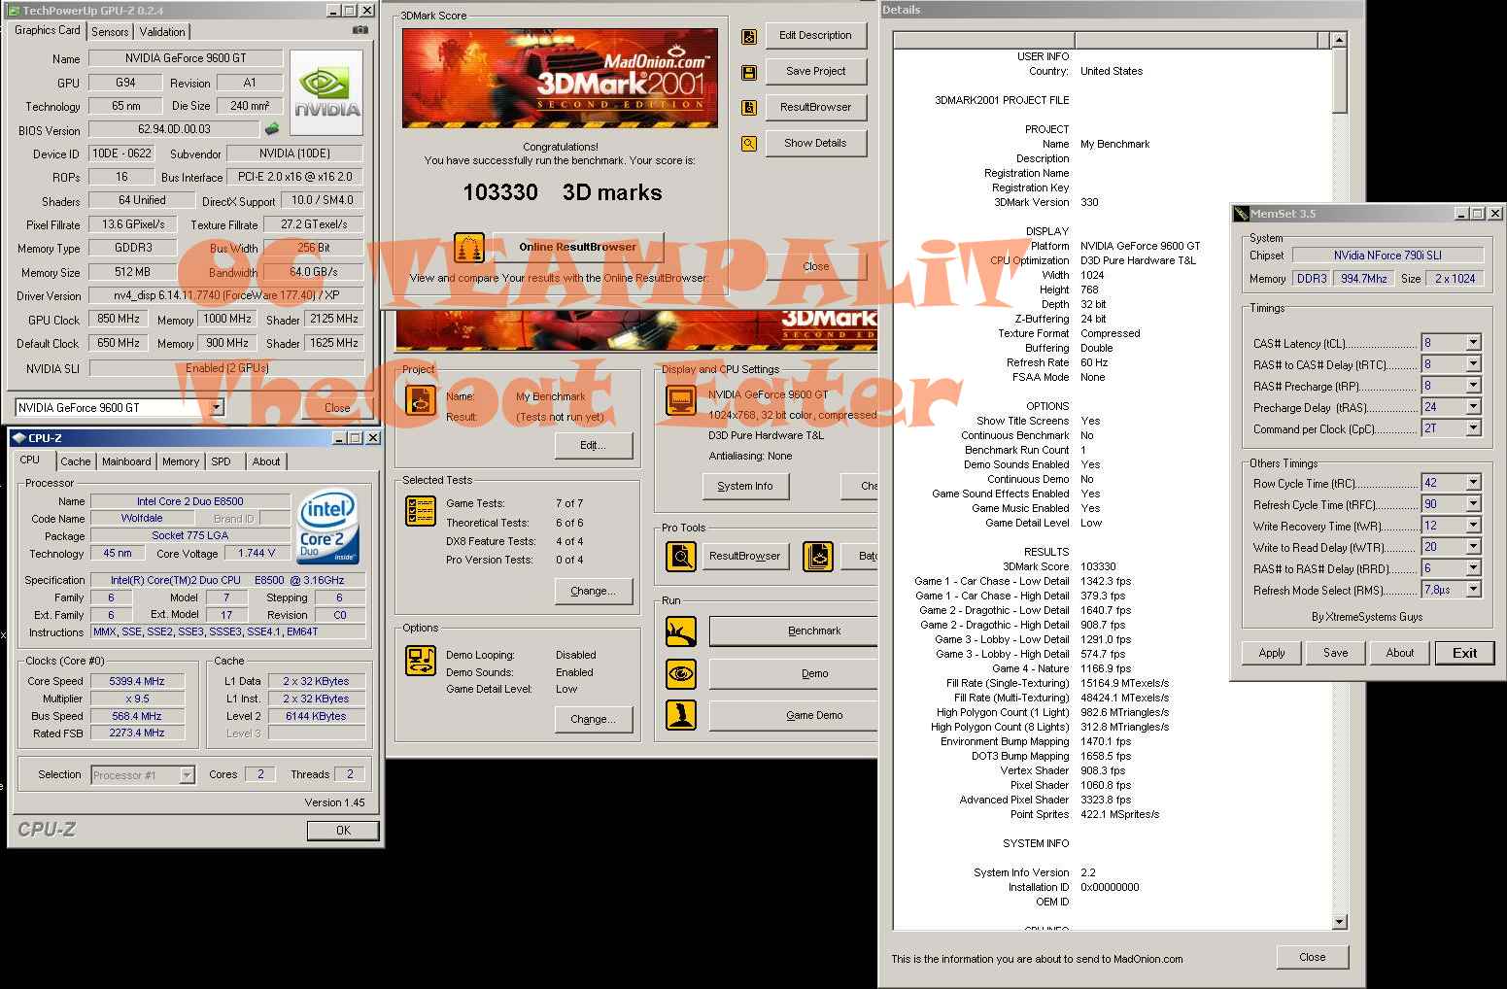Click the BIOS save chip icon in GPU-Z
Viewport: 1507px width, 989px height.
point(272,129)
